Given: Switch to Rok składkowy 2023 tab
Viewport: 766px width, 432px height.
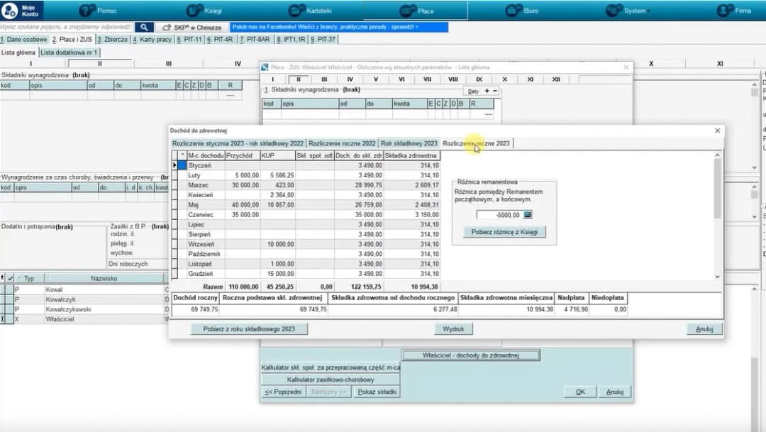Looking at the screenshot, I should point(409,143).
